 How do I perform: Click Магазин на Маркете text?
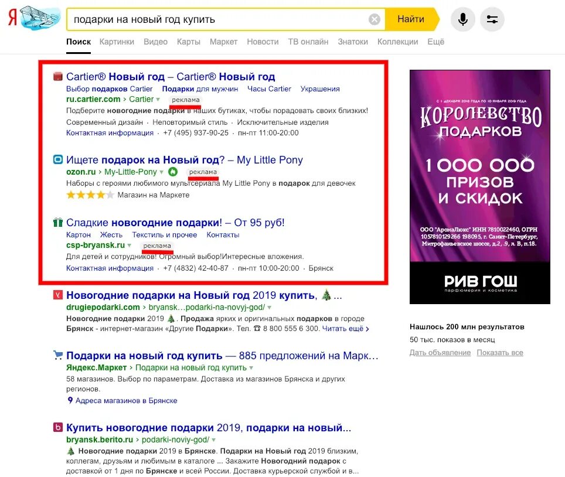click(x=154, y=195)
